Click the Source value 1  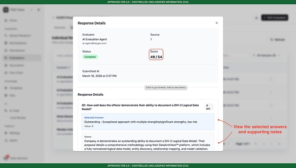(151, 39)
